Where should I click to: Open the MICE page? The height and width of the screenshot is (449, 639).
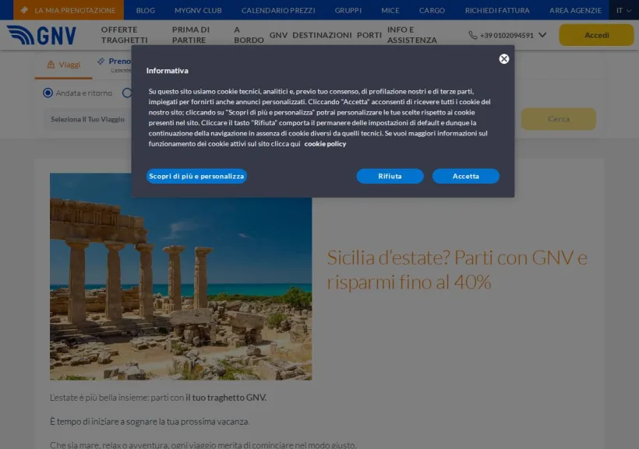tap(390, 11)
